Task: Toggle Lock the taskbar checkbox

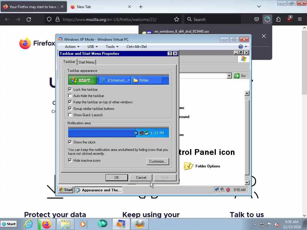Action: click(x=70, y=89)
